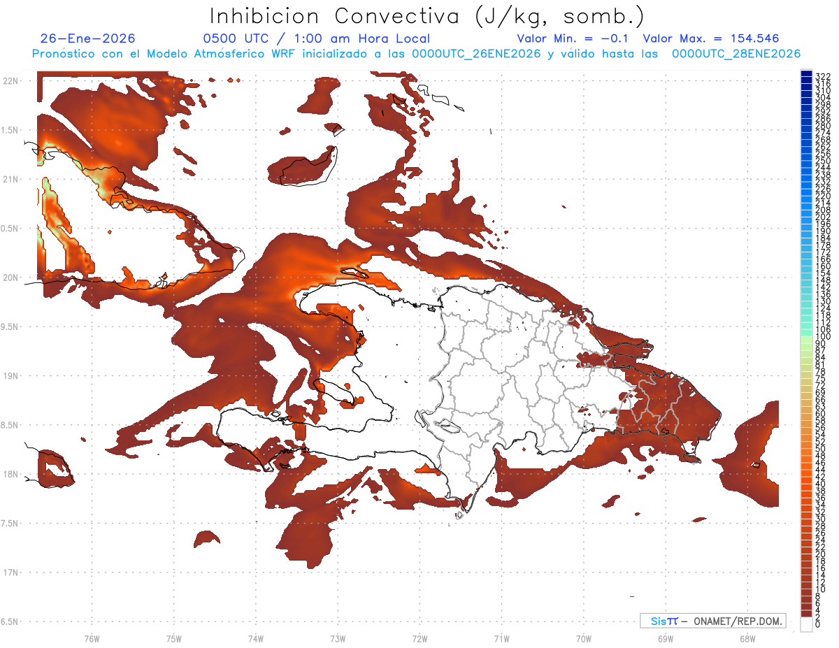
Task: Click the "68W" longitude label
Action: pyautogui.click(x=747, y=639)
